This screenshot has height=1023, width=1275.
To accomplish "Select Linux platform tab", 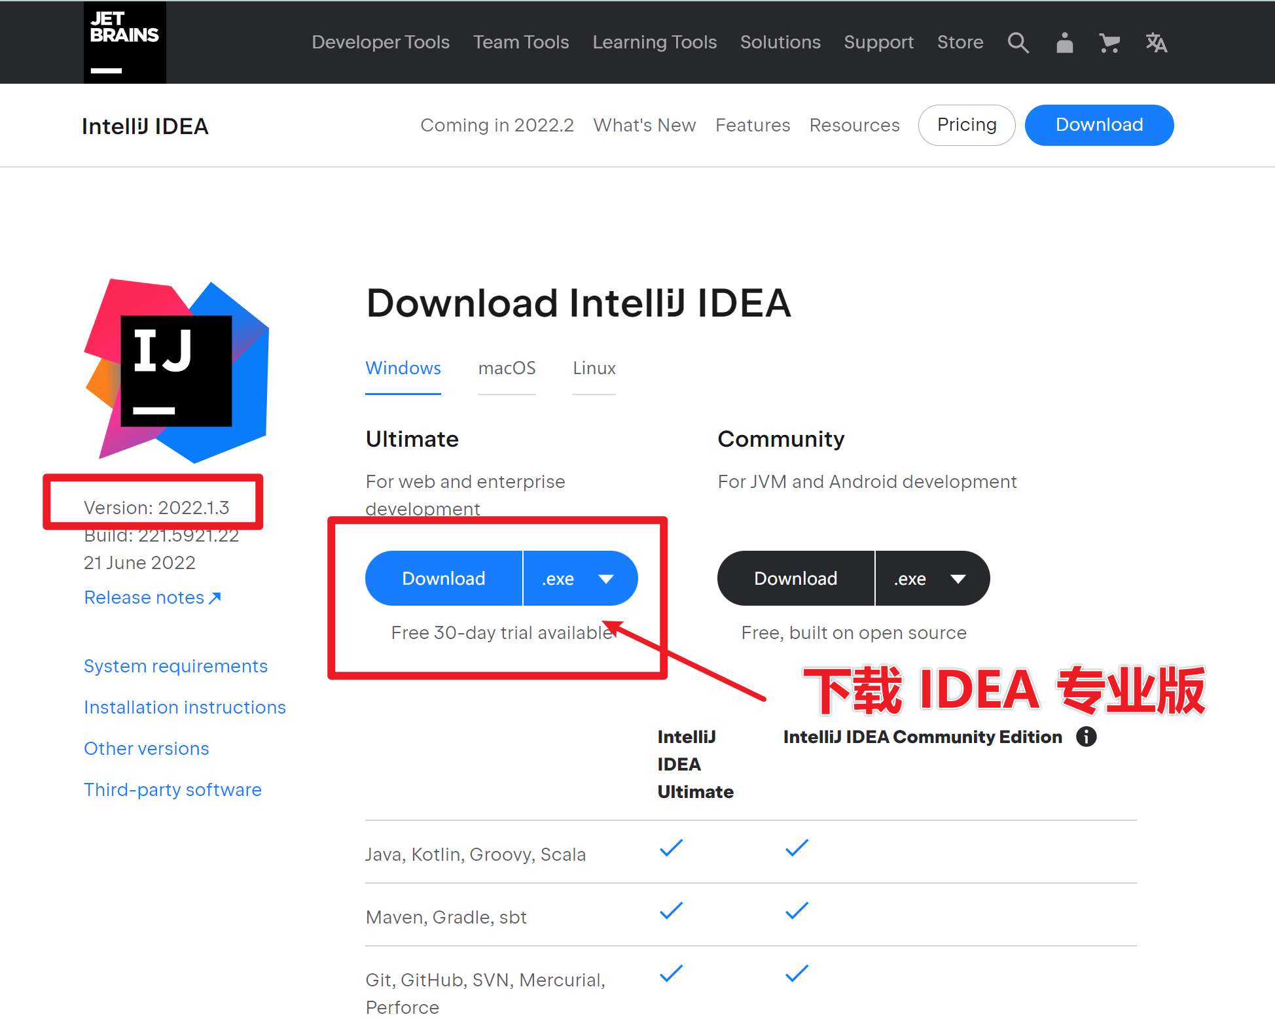I will click(595, 368).
